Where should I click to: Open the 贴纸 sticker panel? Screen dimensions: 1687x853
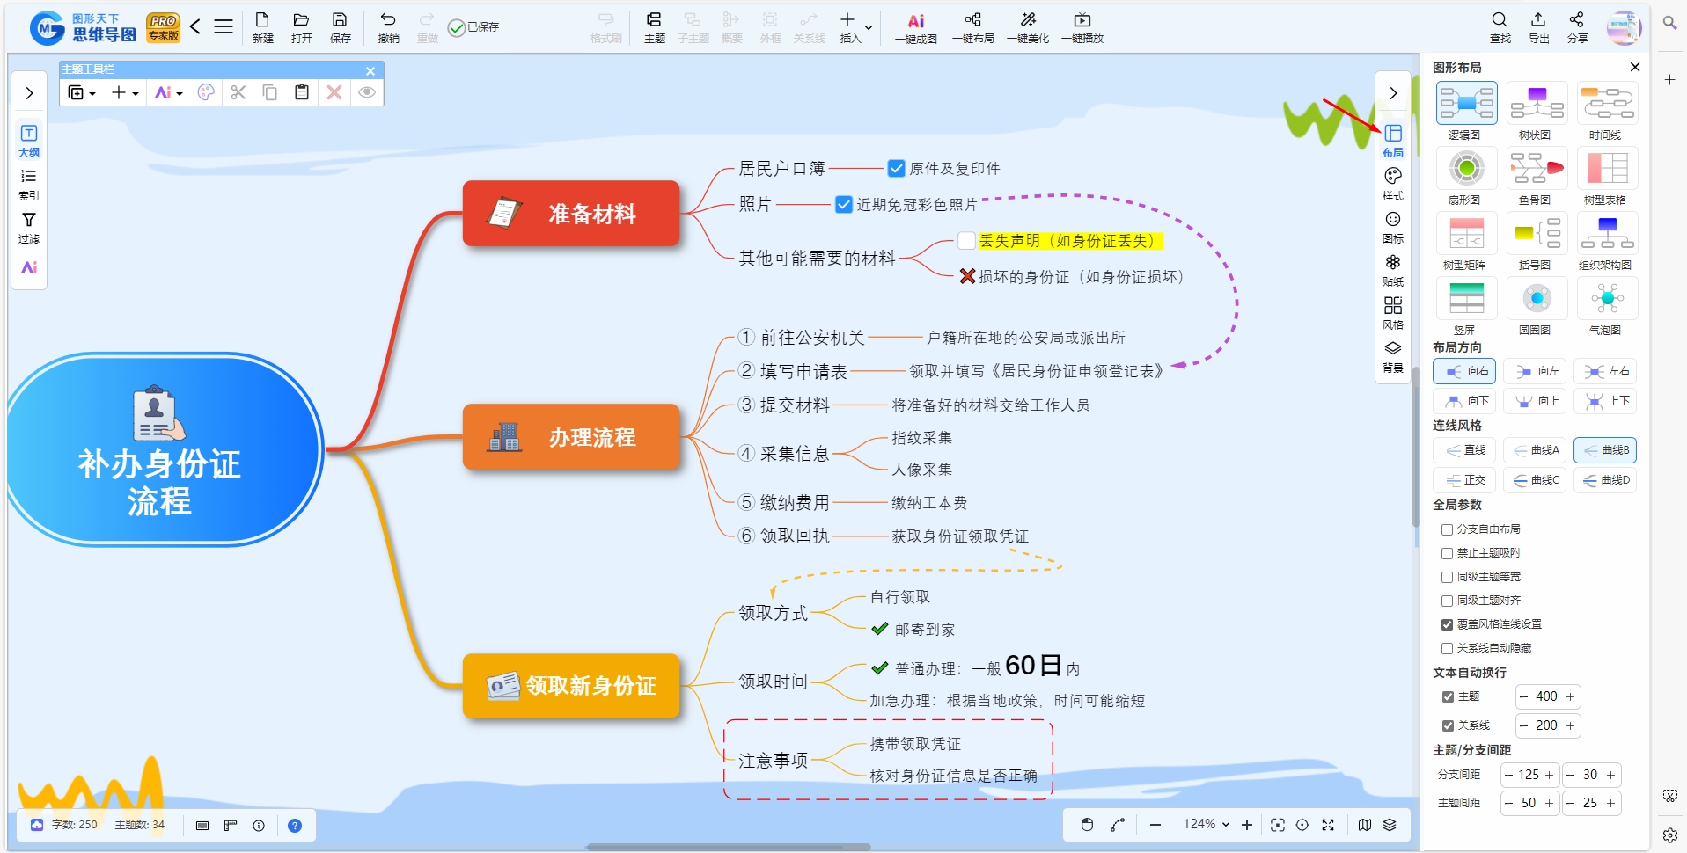(x=1393, y=270)
